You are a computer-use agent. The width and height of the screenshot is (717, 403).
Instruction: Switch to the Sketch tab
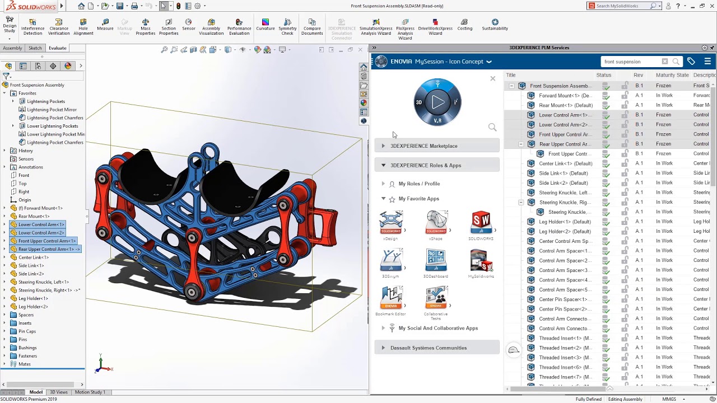pos(35,48)
